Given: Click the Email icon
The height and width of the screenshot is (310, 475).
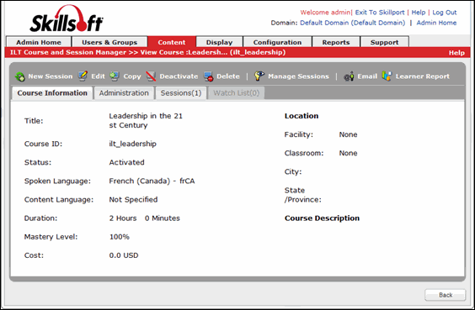Looking at the screenshot, I should pos(349,76).
